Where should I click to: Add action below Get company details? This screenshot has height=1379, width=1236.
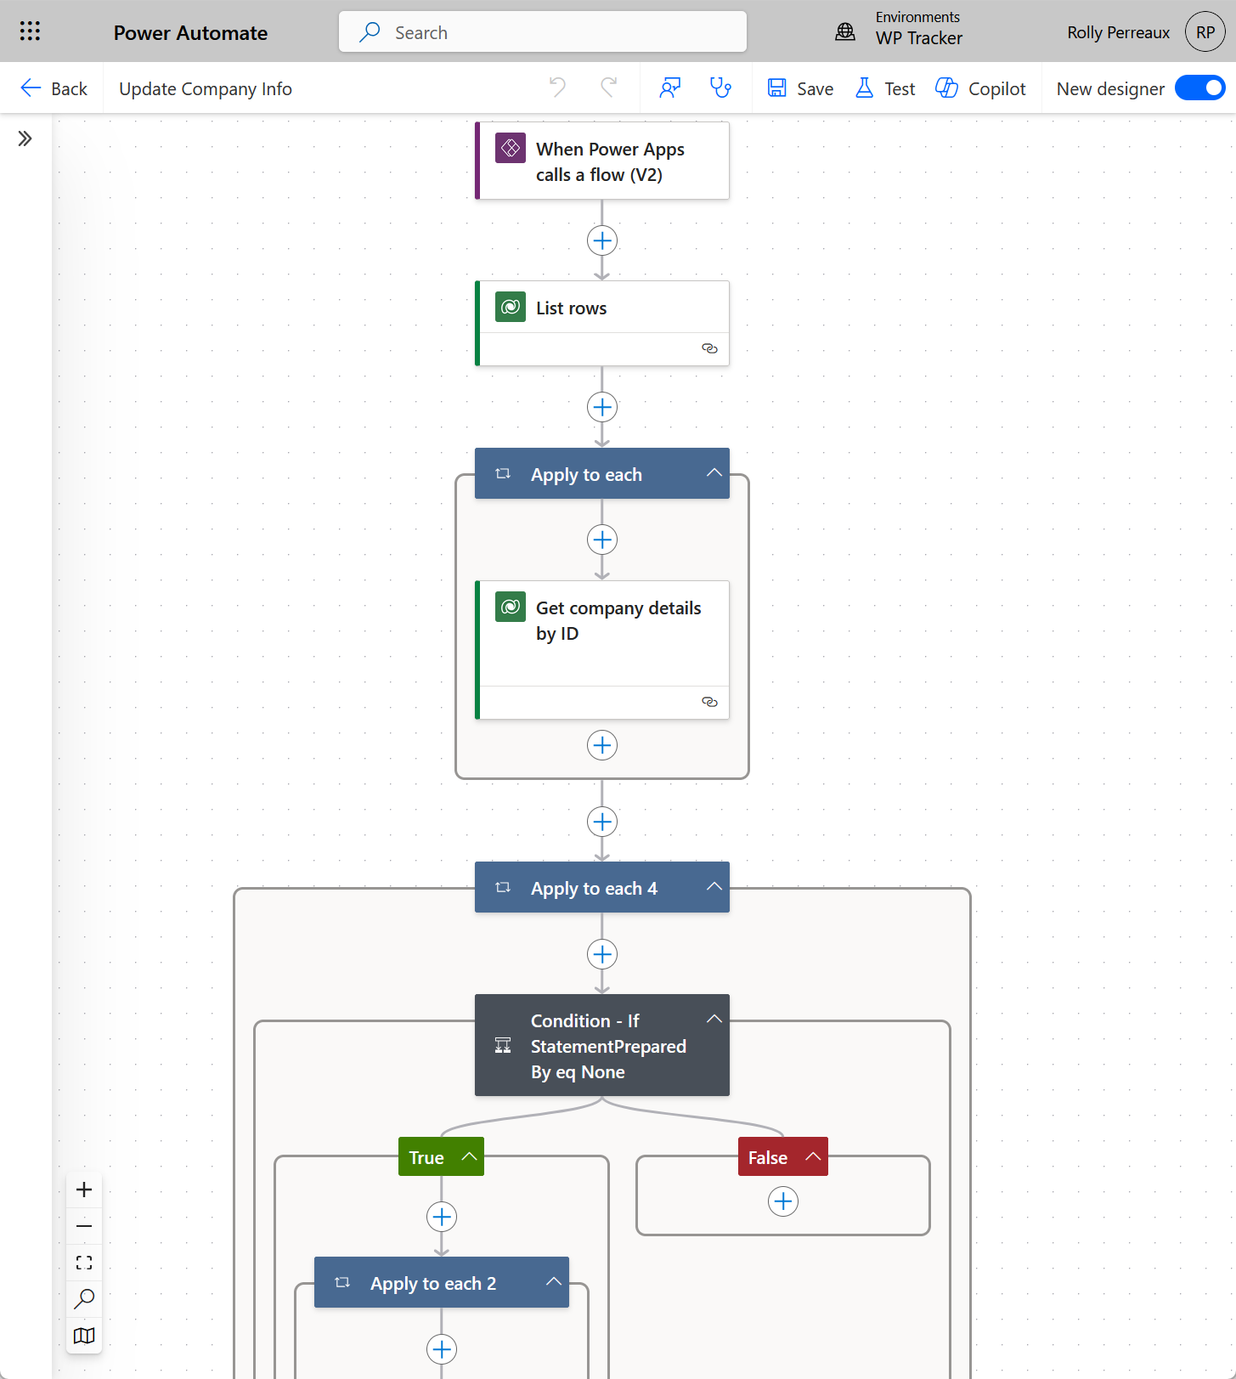pos(602,745)
